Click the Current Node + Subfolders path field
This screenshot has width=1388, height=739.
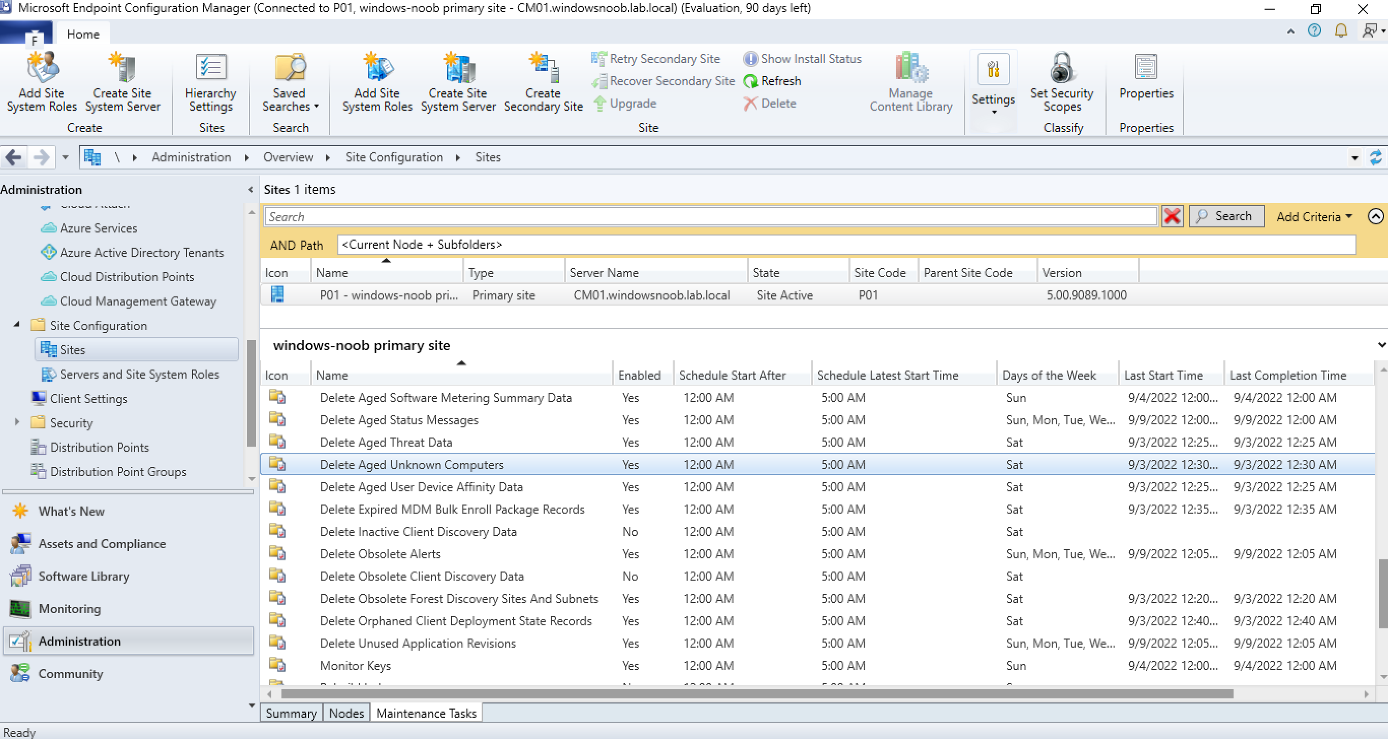(846, 244)
